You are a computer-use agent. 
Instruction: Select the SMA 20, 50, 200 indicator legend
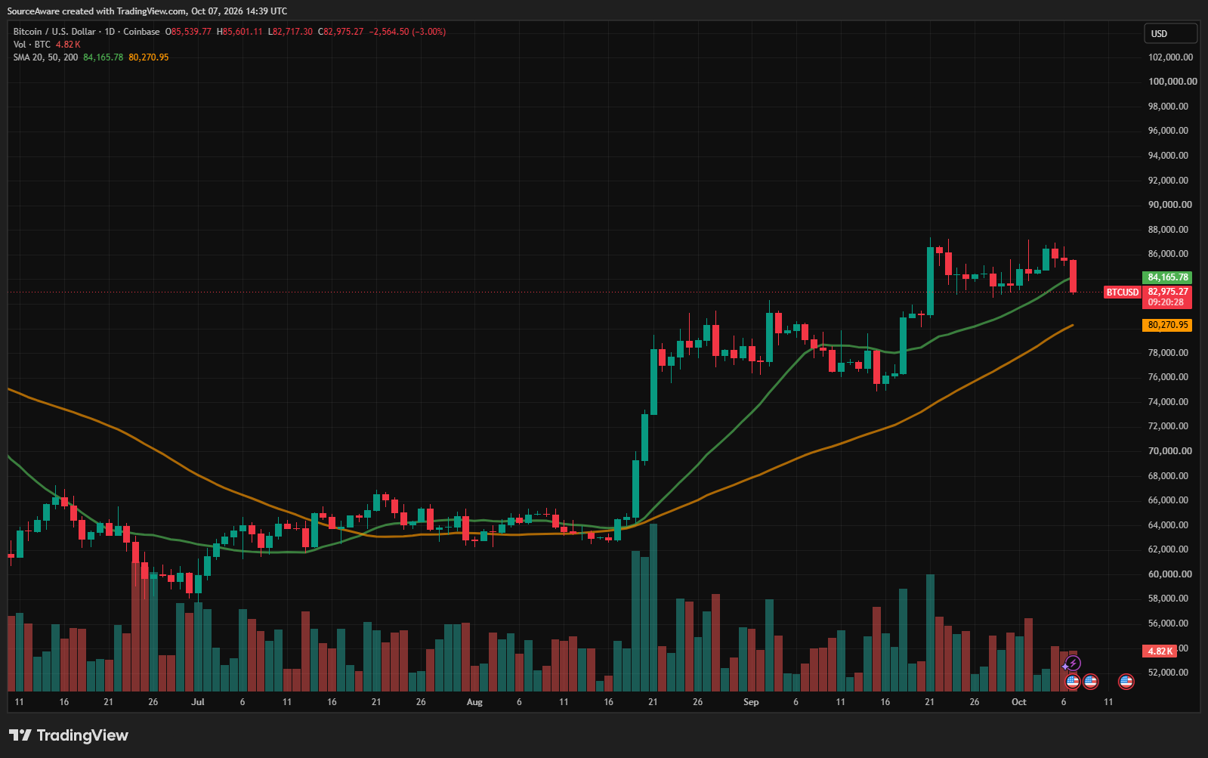[45, 57]
